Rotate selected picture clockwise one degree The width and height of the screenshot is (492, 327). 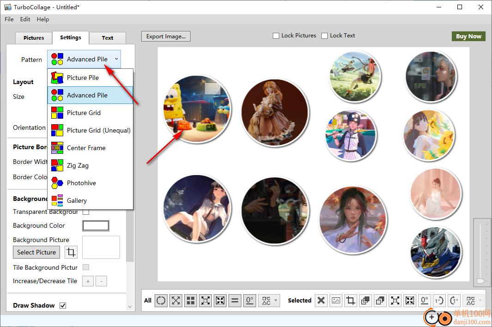click(x=454, y=301)
